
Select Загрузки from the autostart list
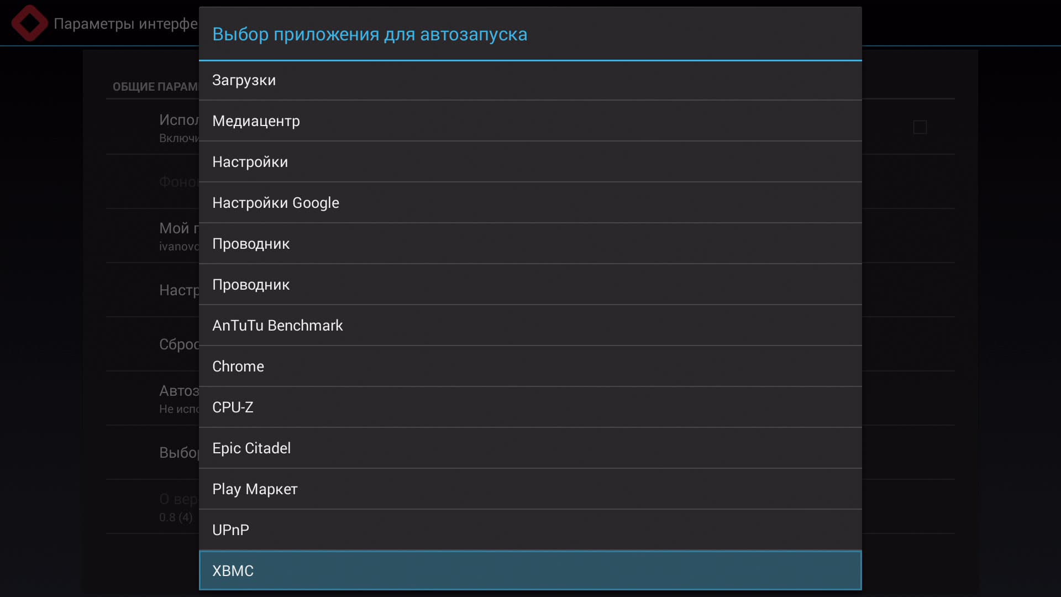tap(529, 80)
